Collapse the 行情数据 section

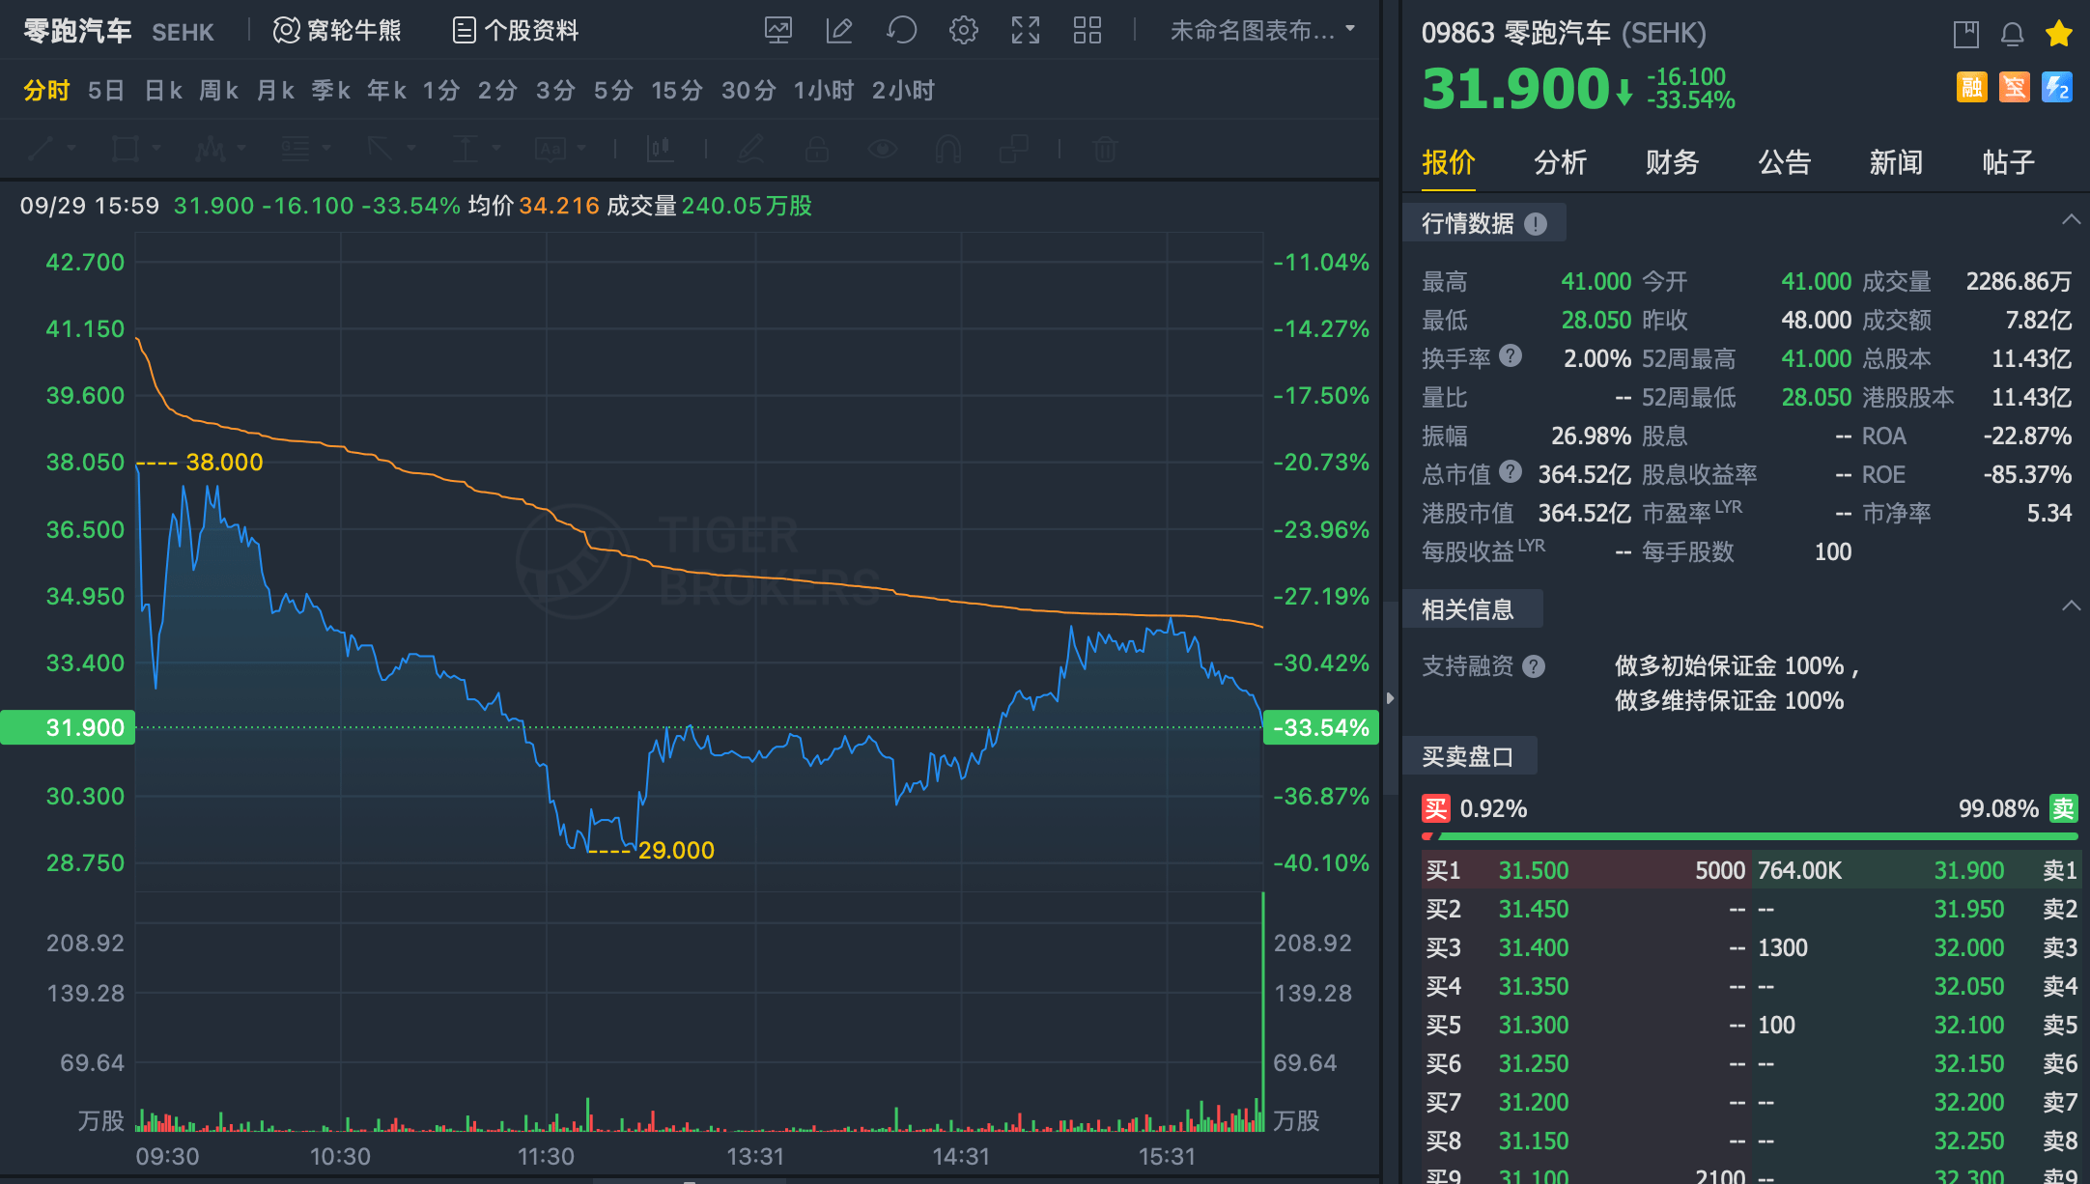click(x=2071, y=218)
